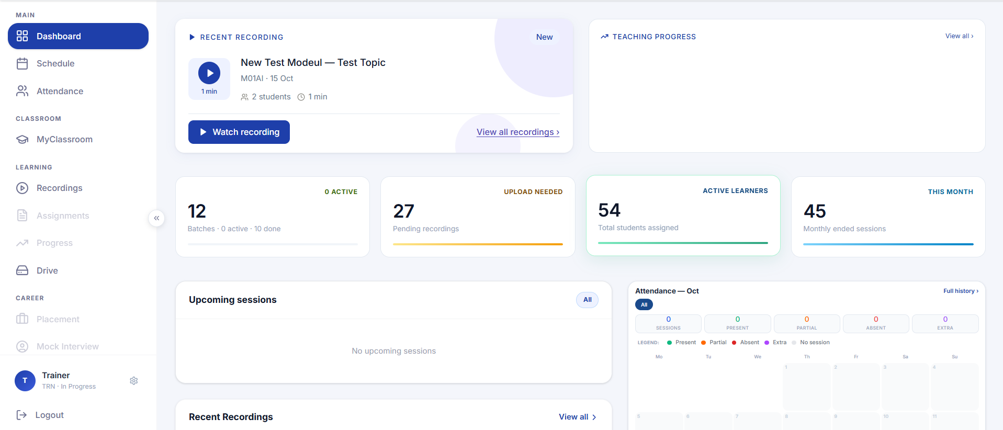This screenshot has height=430, width=1003.
Task: Open the Progress trend-line icon
Action: (x=22, y=243)
